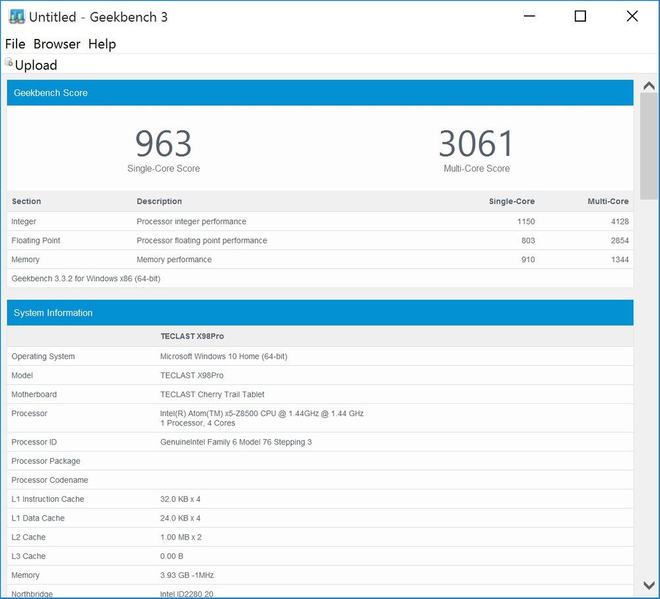Click the scrollbar down arrow
Screen dimensions: 660x599
pyautogui.click(x=649, y=584)
